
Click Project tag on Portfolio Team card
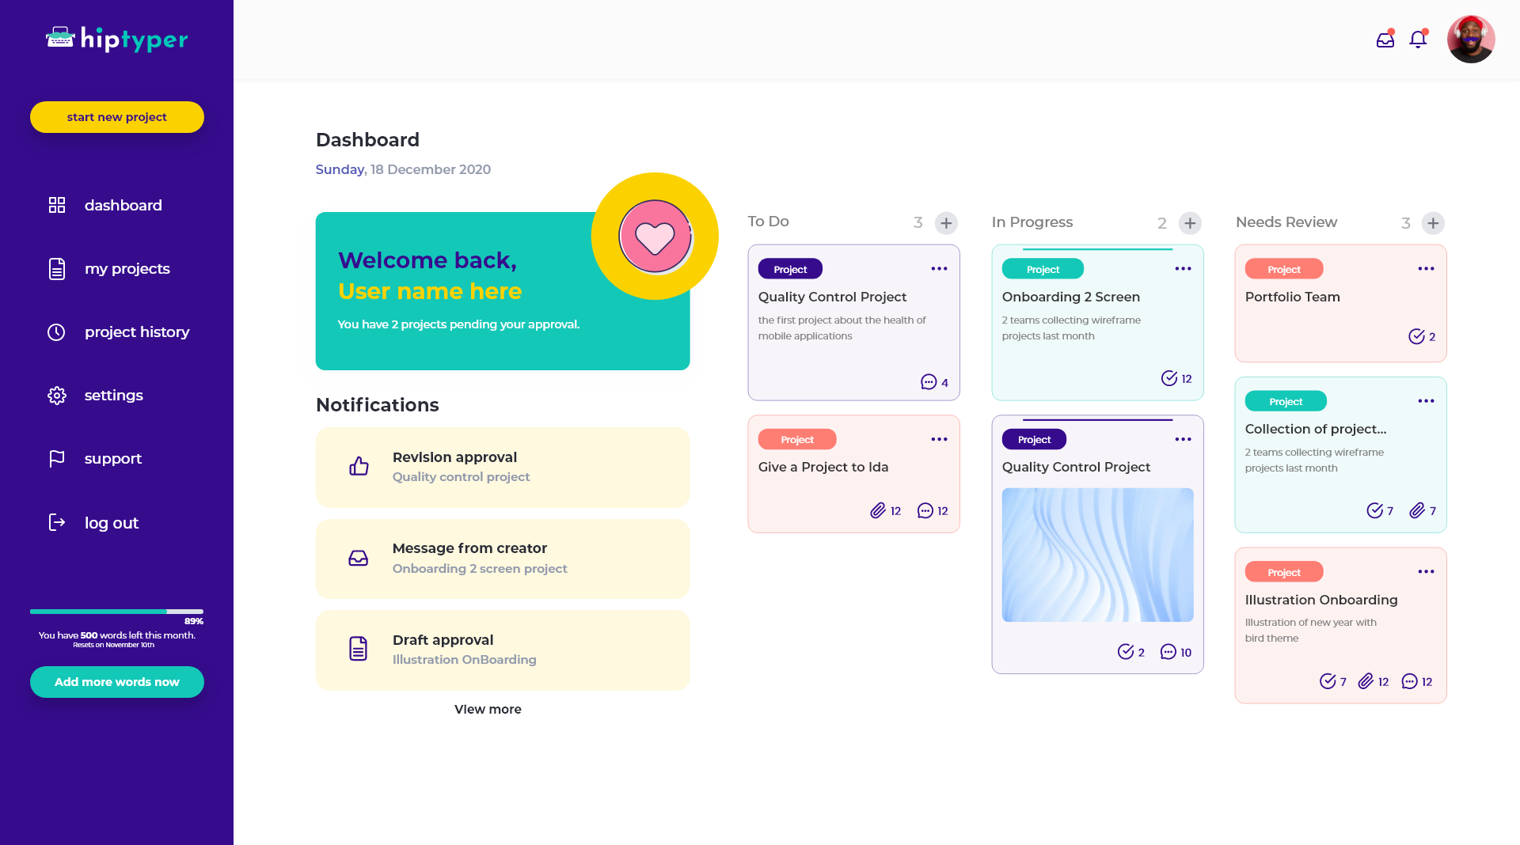(x=1284, y=269)
